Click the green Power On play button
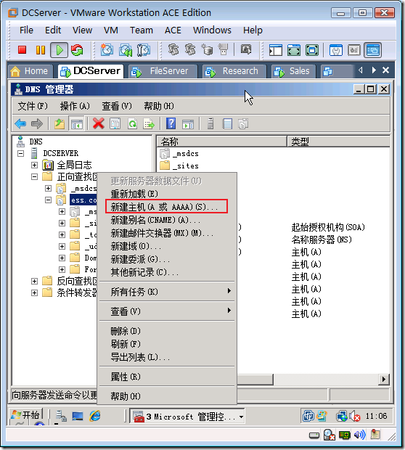Viewport: 405px width, 450px height. (59, 50)
